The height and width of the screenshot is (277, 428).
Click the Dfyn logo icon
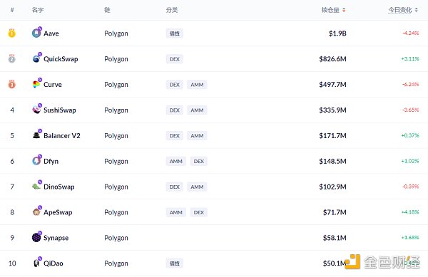point(36,161)
